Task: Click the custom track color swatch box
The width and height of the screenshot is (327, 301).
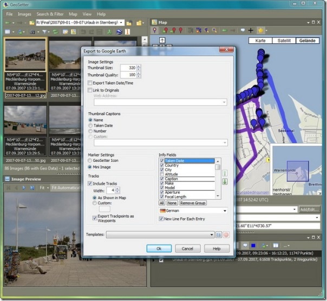Action: pyautogui.click(x=104, y=209)
